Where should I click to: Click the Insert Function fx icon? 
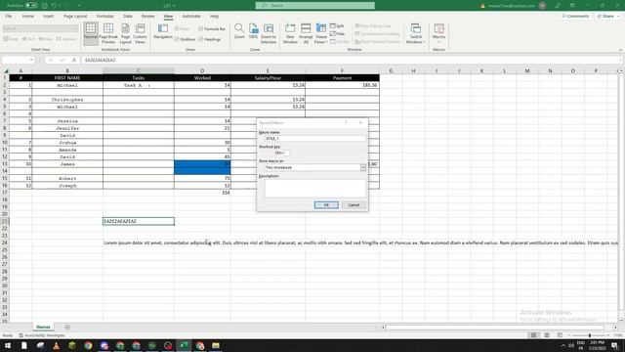click(x=74, y=60)
